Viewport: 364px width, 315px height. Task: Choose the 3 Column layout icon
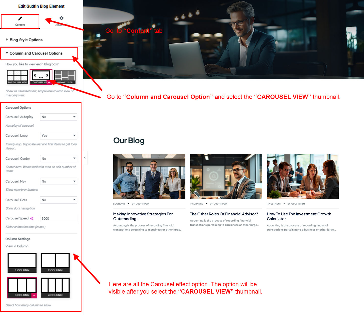coord(22,288)
